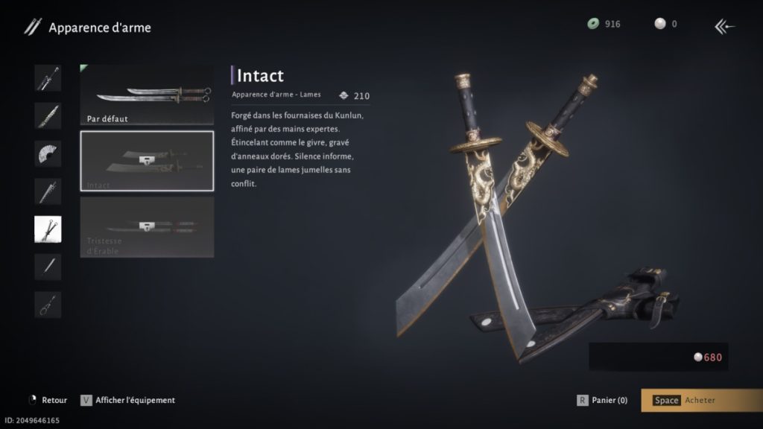Select the thin needle weapon category icon
This screenshot has width=763, height=429.
(48, 267)
